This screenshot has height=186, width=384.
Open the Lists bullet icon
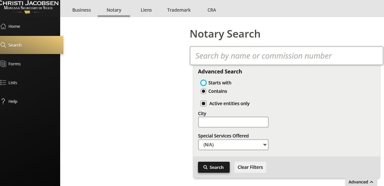[x=3, y=82]
